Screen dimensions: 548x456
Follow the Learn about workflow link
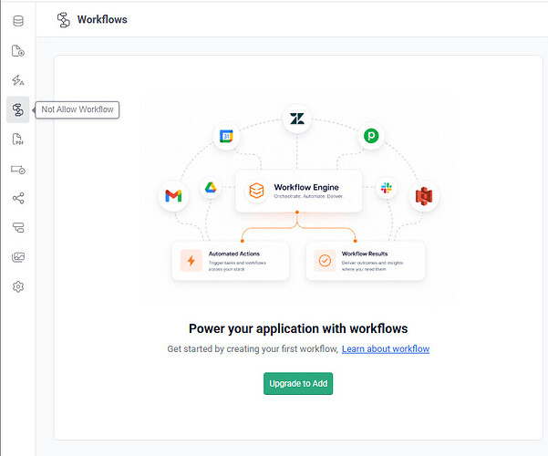point(386,349)
